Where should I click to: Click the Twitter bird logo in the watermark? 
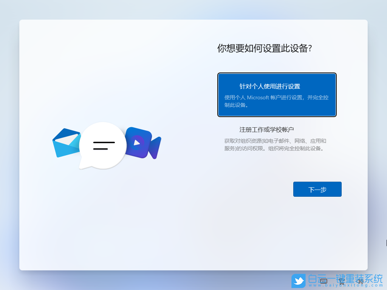point(299,281)
